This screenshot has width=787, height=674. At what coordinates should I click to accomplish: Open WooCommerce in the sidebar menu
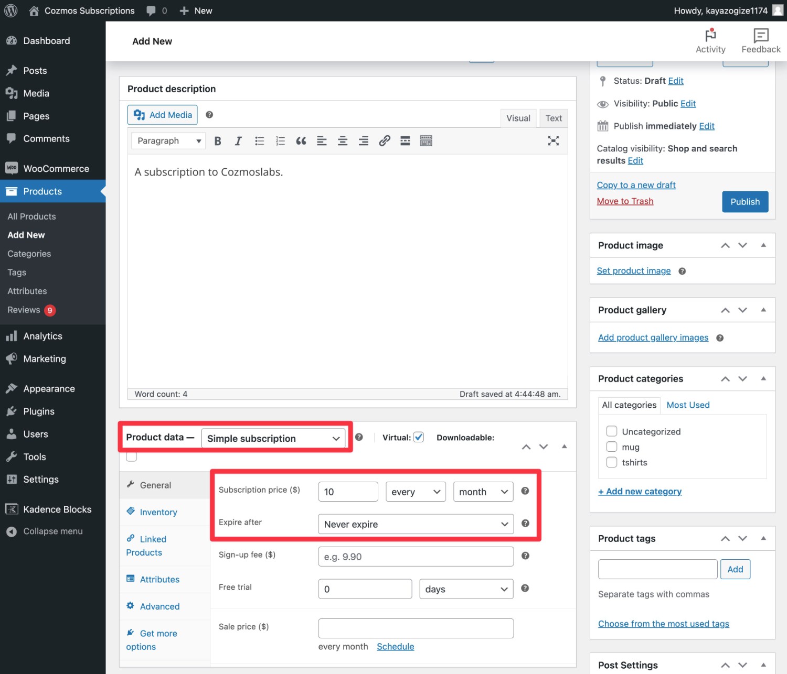pos(52,169)
